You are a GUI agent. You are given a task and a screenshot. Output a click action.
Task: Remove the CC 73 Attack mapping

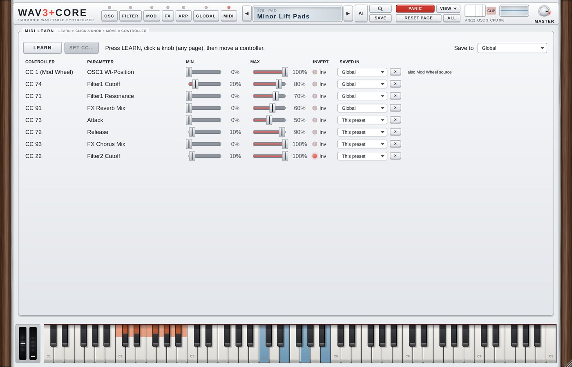(395, 120)
